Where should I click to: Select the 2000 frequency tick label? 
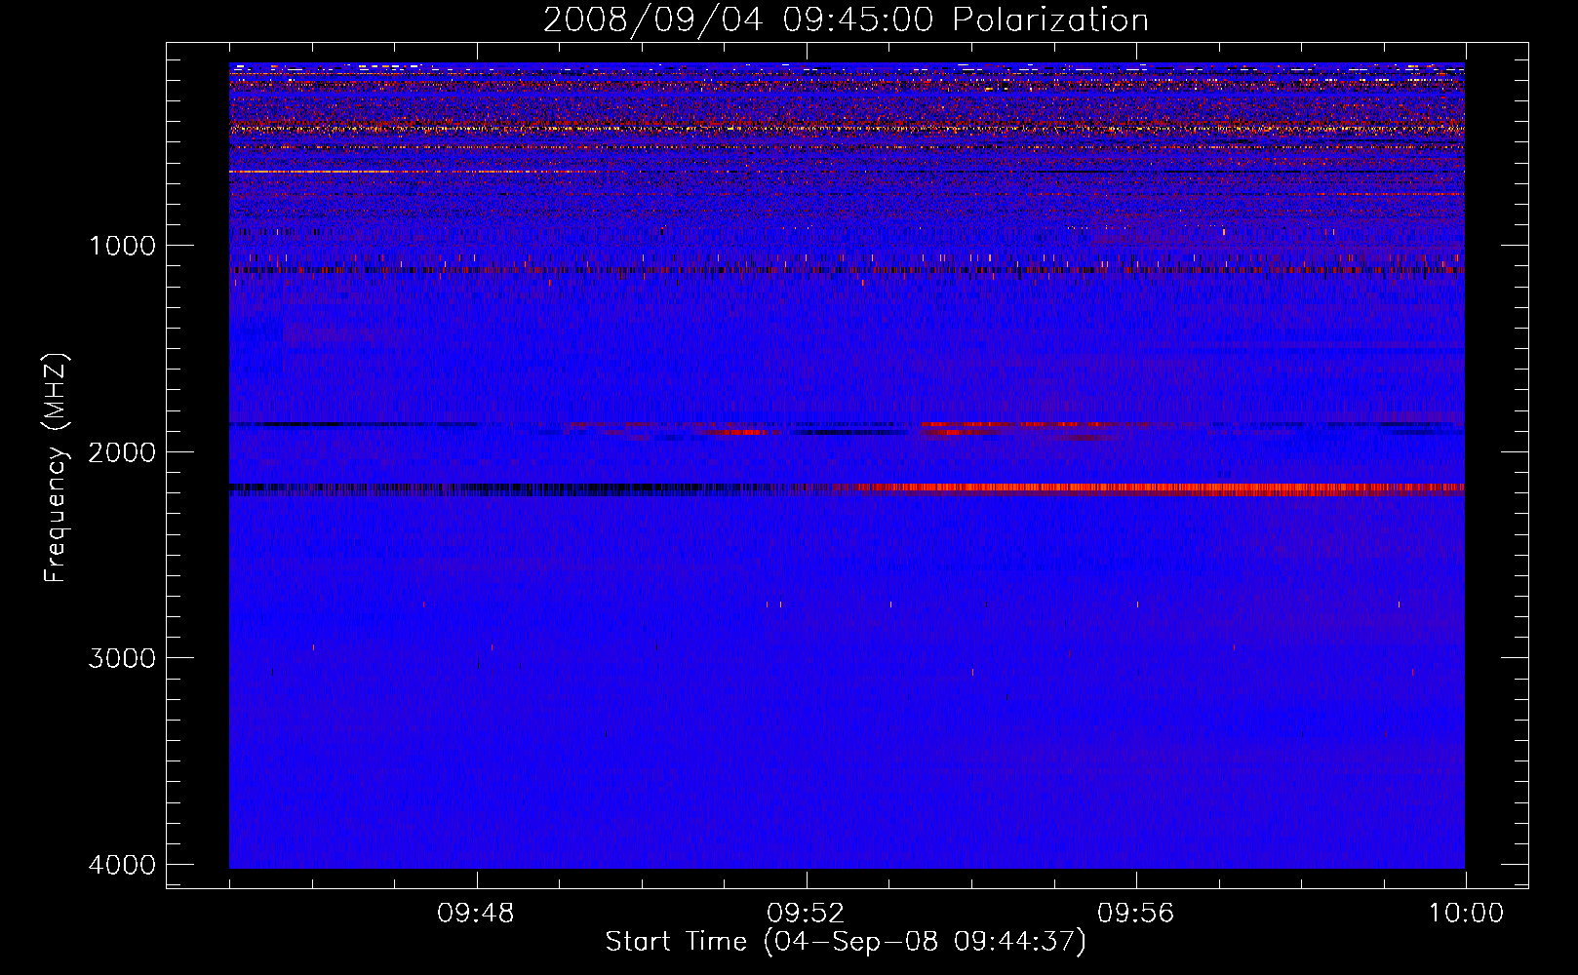122,452
